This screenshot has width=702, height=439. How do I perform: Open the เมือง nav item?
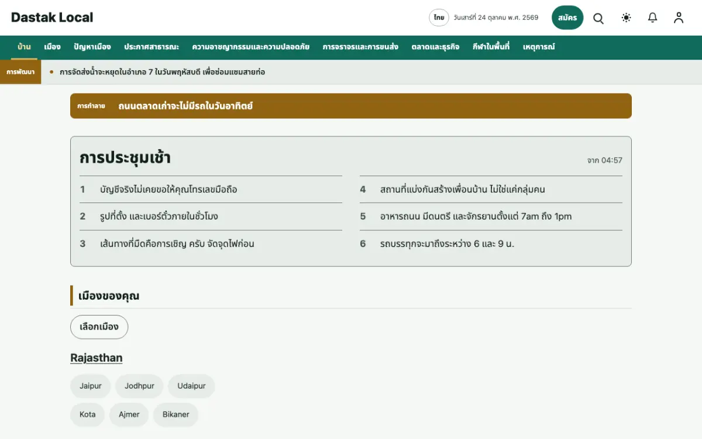(52, 47)
